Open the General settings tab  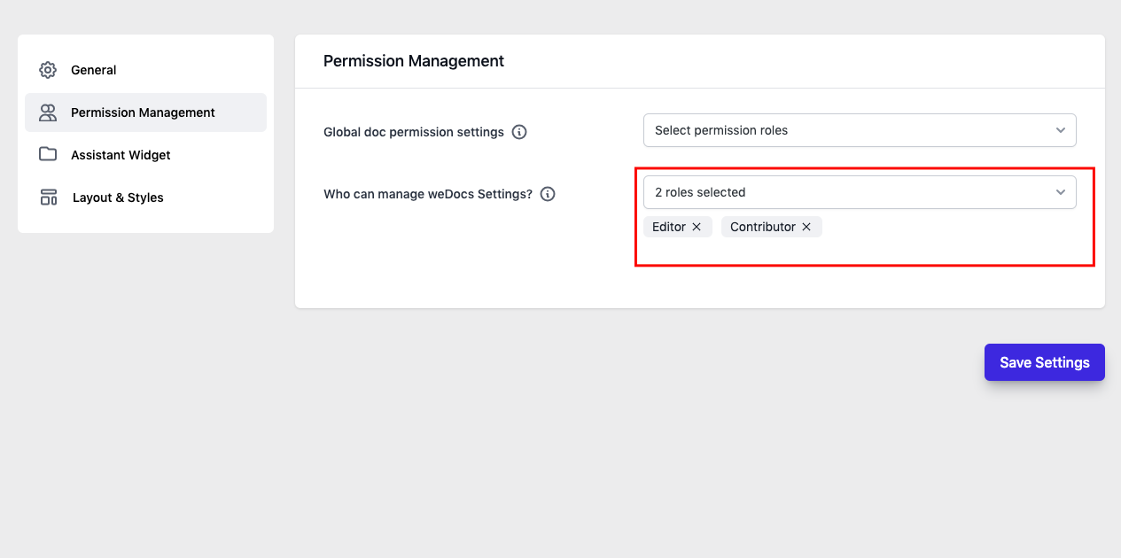(145, 70)
